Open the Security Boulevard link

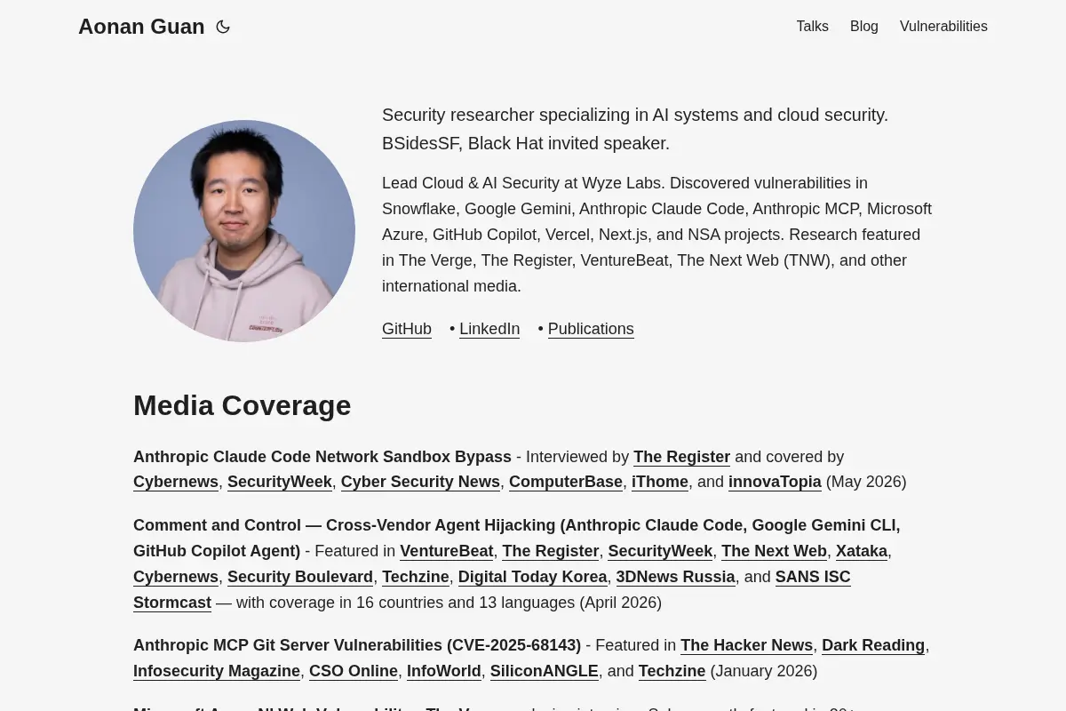[300, 577]
